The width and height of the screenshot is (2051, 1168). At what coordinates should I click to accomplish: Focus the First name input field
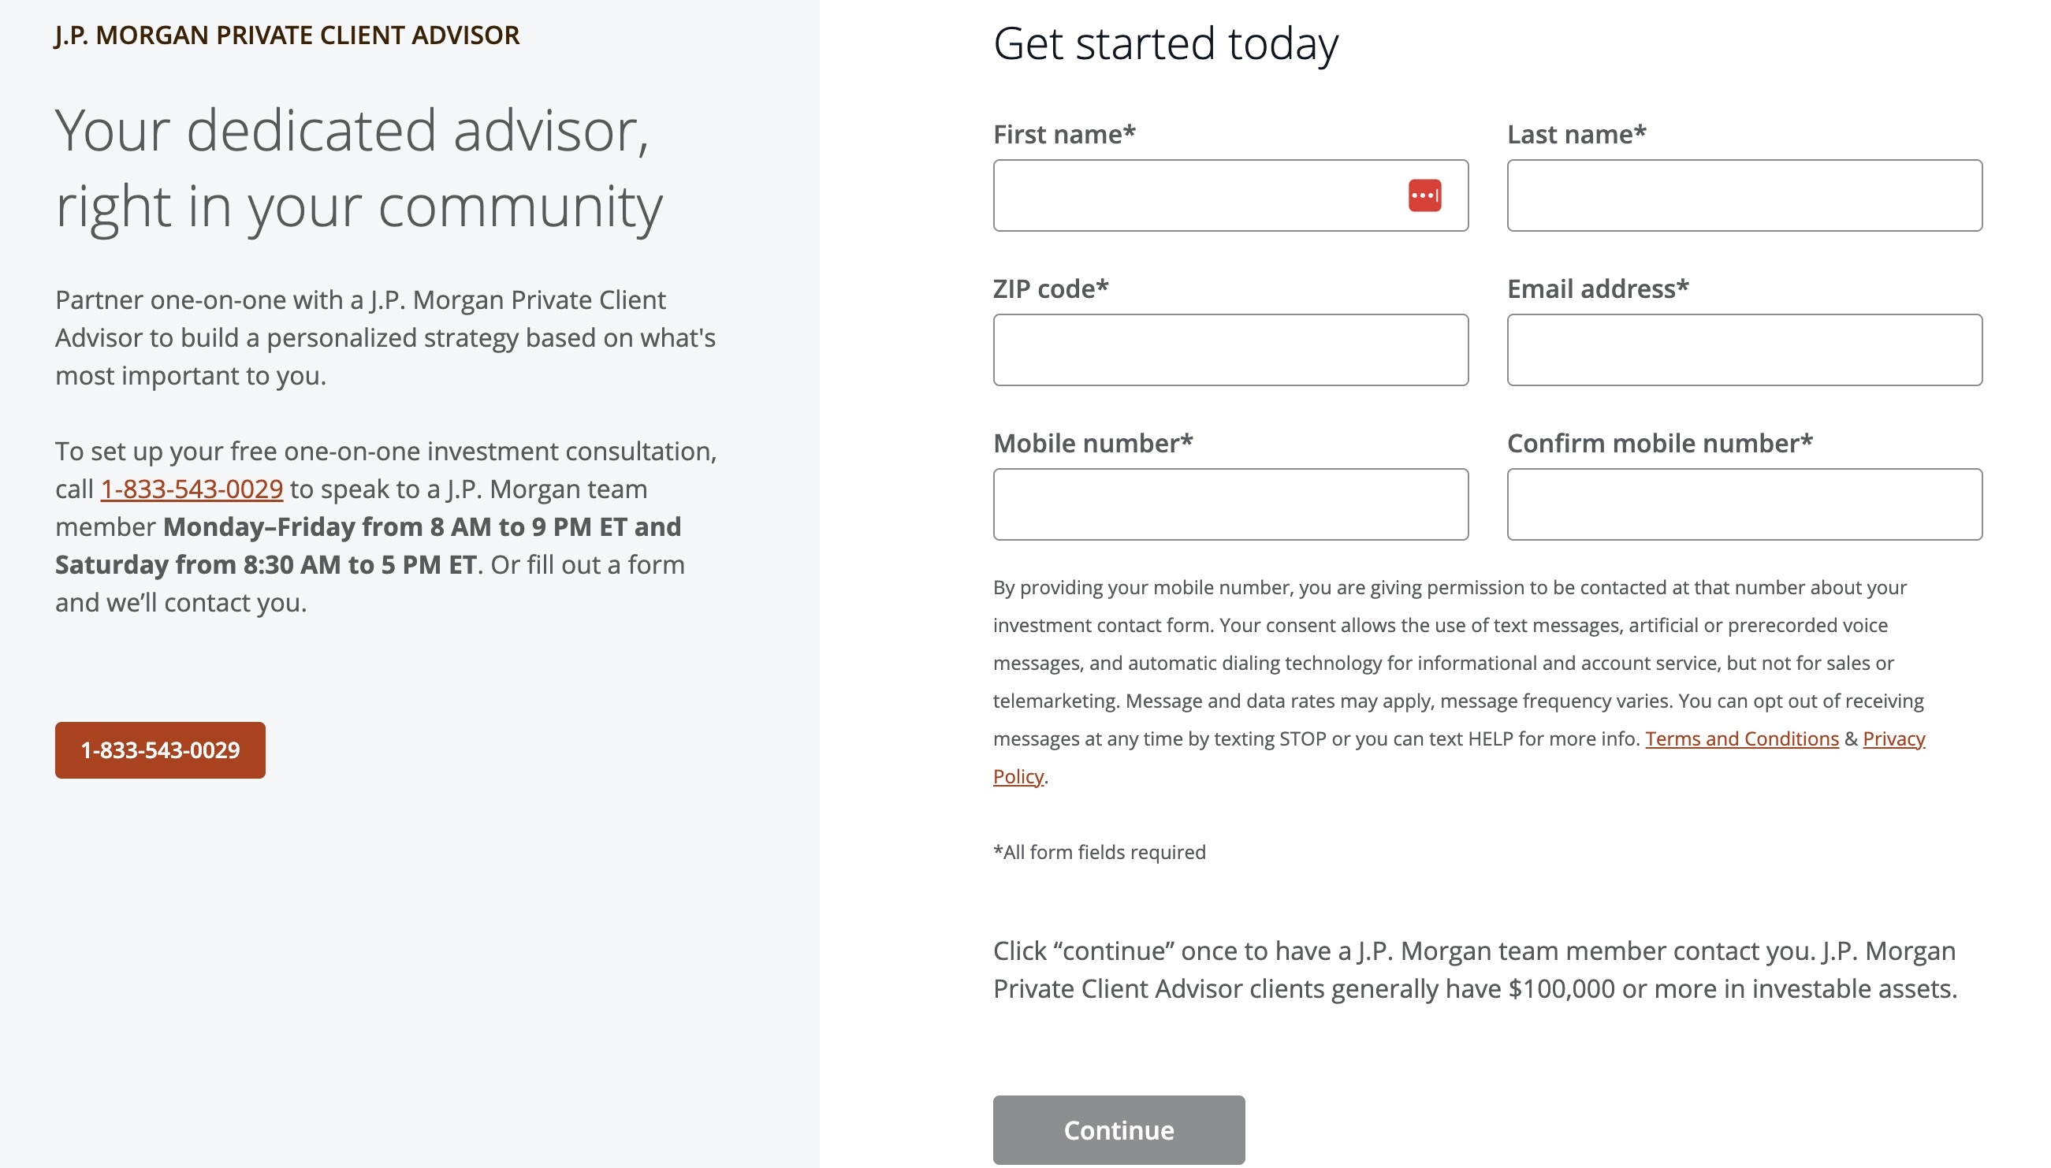coord(1195,195)
